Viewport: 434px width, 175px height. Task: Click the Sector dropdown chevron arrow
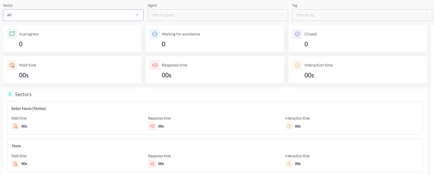[137, 15]
